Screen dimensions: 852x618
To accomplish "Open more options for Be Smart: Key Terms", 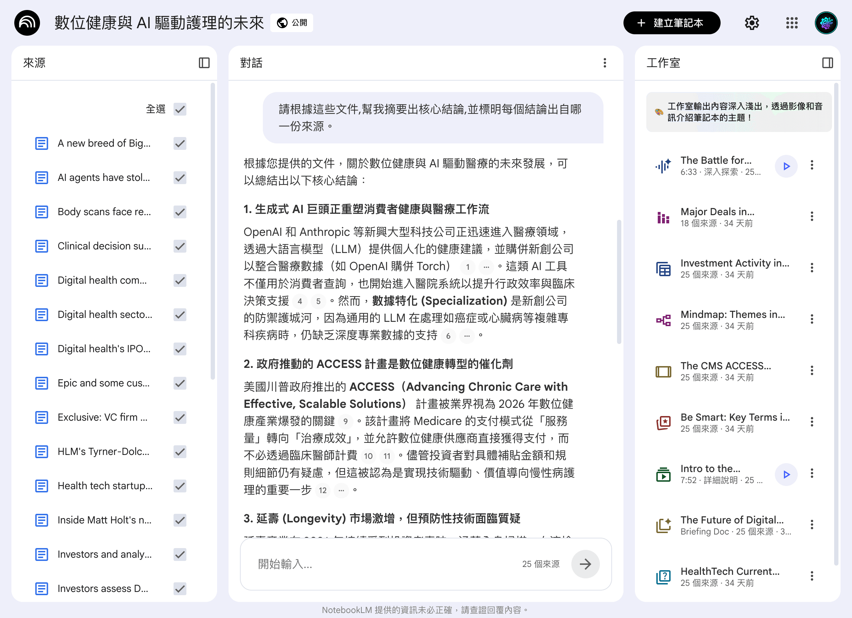I will coord(811,422).
